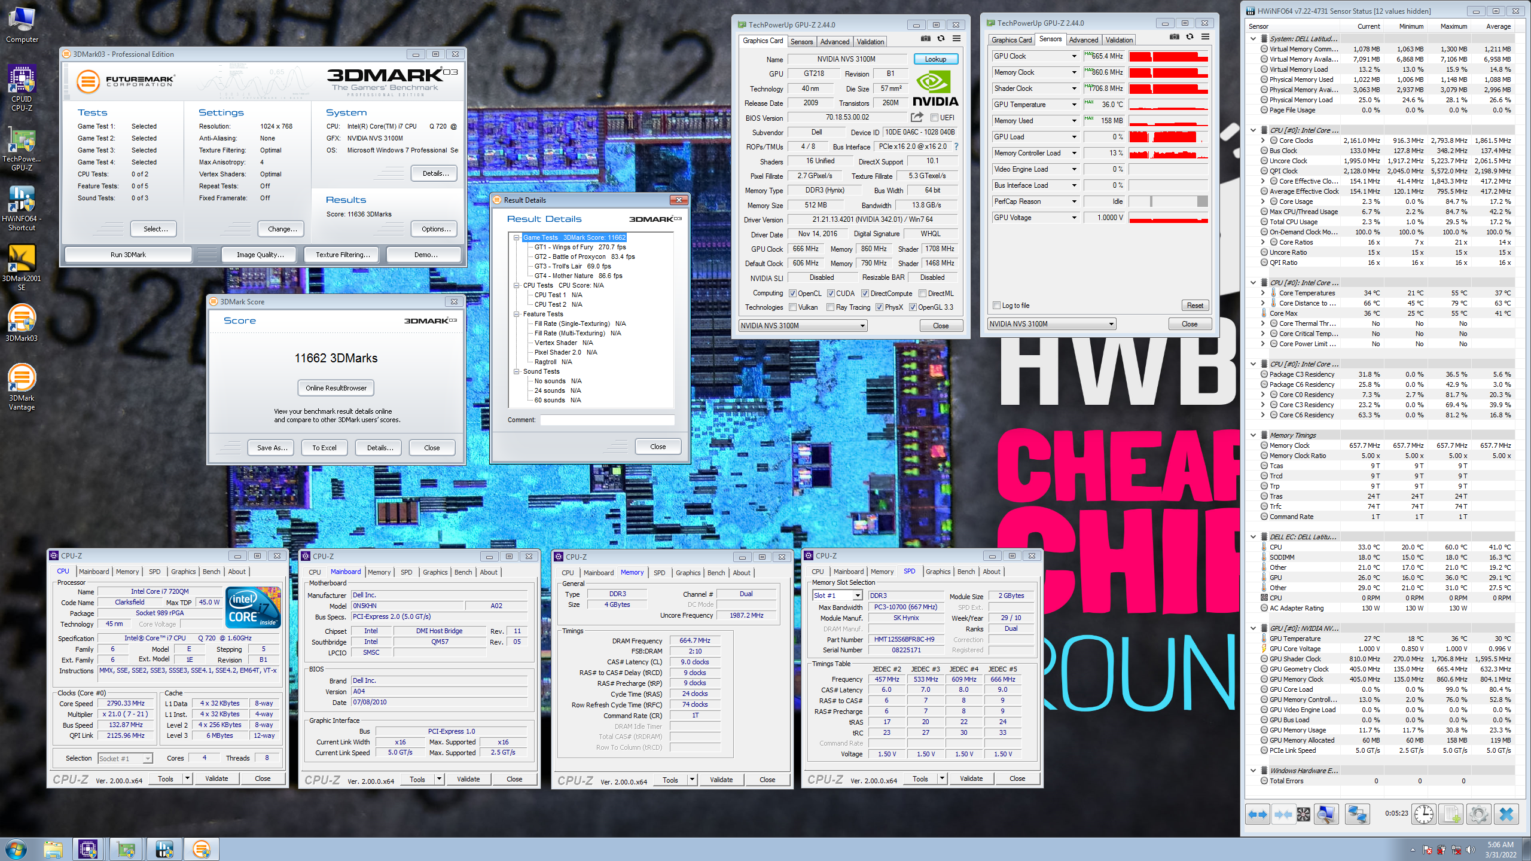
Task: Click Run 3DMark button
Action: [128, 255]
